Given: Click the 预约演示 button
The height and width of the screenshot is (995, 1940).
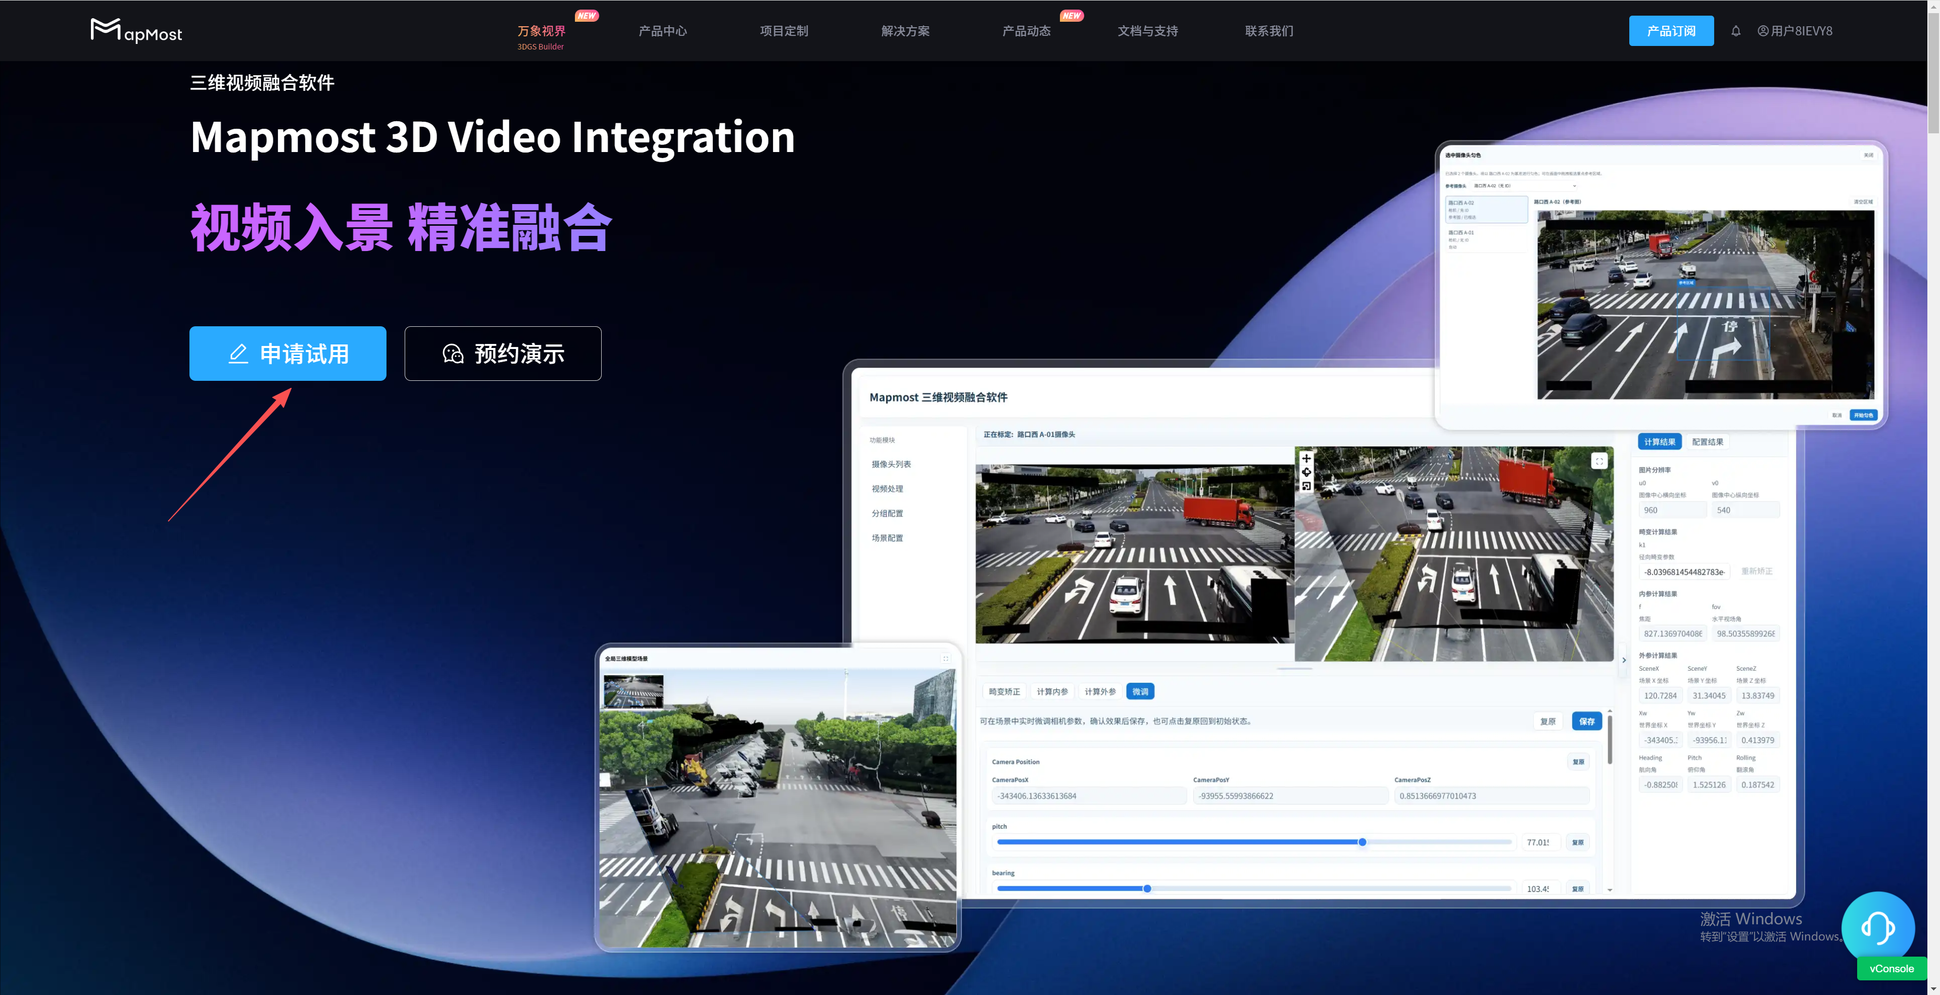Looking at the screenshot, I should tap(503, 353).
